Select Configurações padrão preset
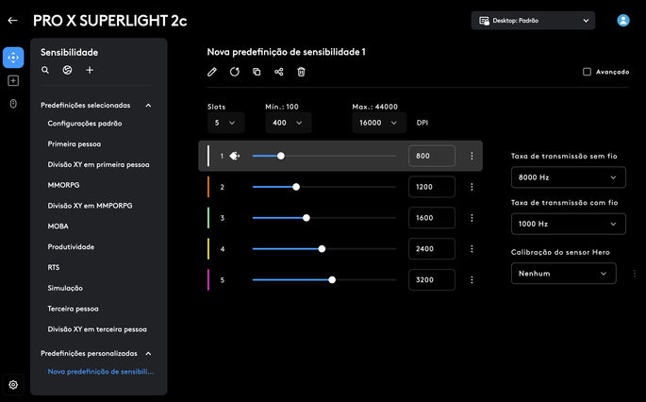The width and height of the screenshot is (646, 402). point(85,124)
